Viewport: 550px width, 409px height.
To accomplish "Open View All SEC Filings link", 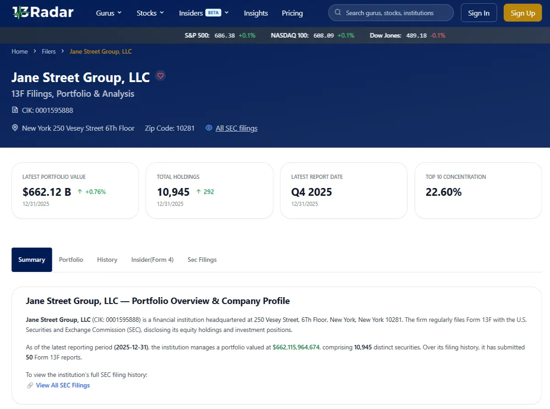I will pos(63,385).
